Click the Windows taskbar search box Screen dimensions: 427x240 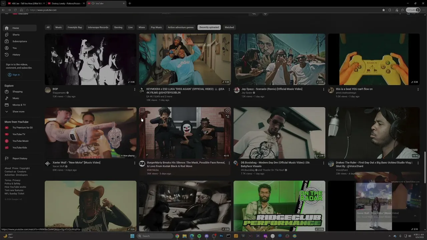point(155,236)
